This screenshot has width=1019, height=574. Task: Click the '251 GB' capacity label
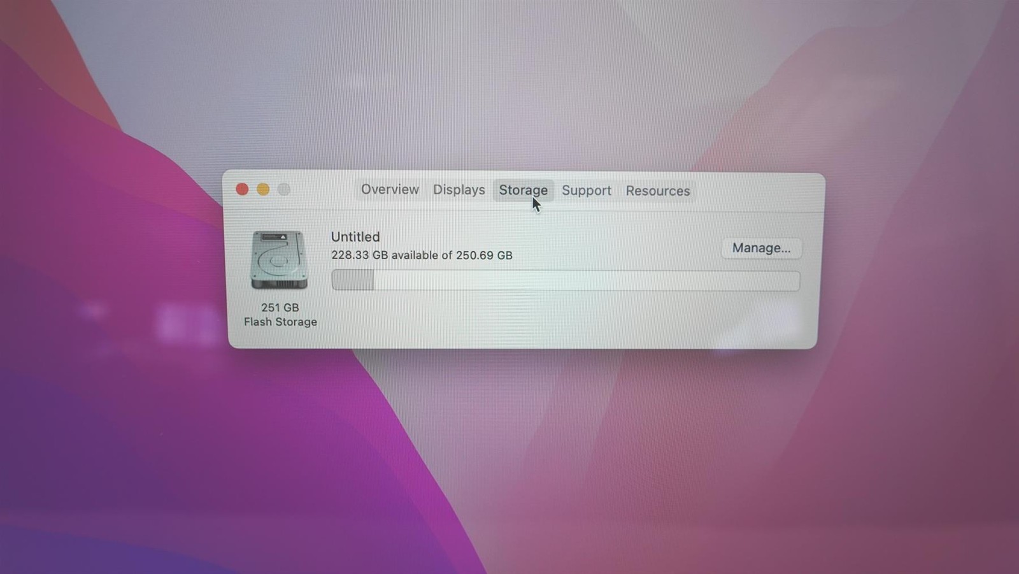(280, 307)
